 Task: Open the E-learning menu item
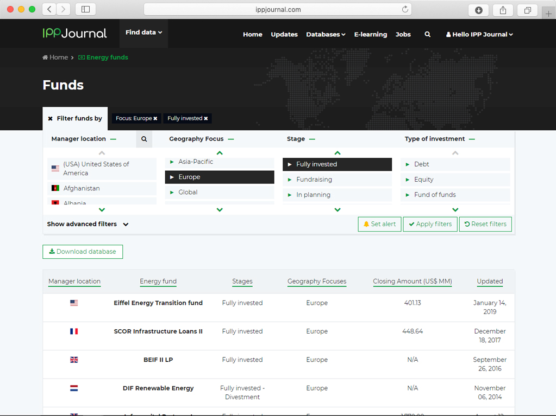(x=370, y=34)
